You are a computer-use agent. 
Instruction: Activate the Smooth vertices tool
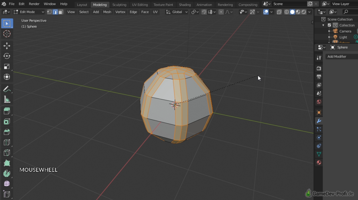click(7, 184)
